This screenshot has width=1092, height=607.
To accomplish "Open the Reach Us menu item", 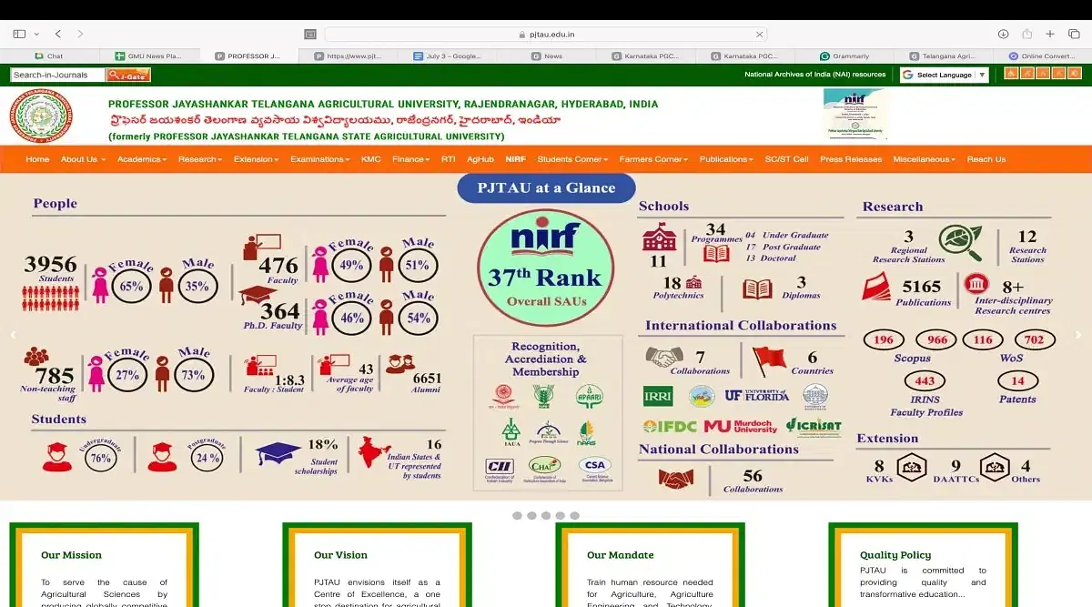I will (x=986, y=159).
